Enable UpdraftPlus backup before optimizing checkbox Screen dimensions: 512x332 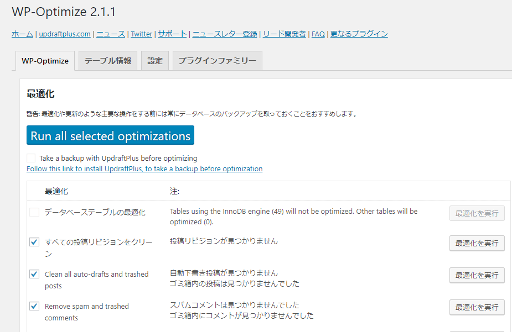[31, 158]
